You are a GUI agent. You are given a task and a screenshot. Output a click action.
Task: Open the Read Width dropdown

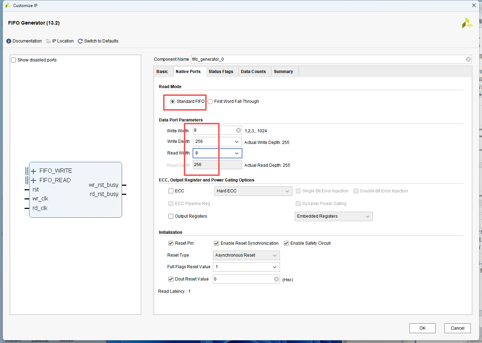click(x=217, y=153)
